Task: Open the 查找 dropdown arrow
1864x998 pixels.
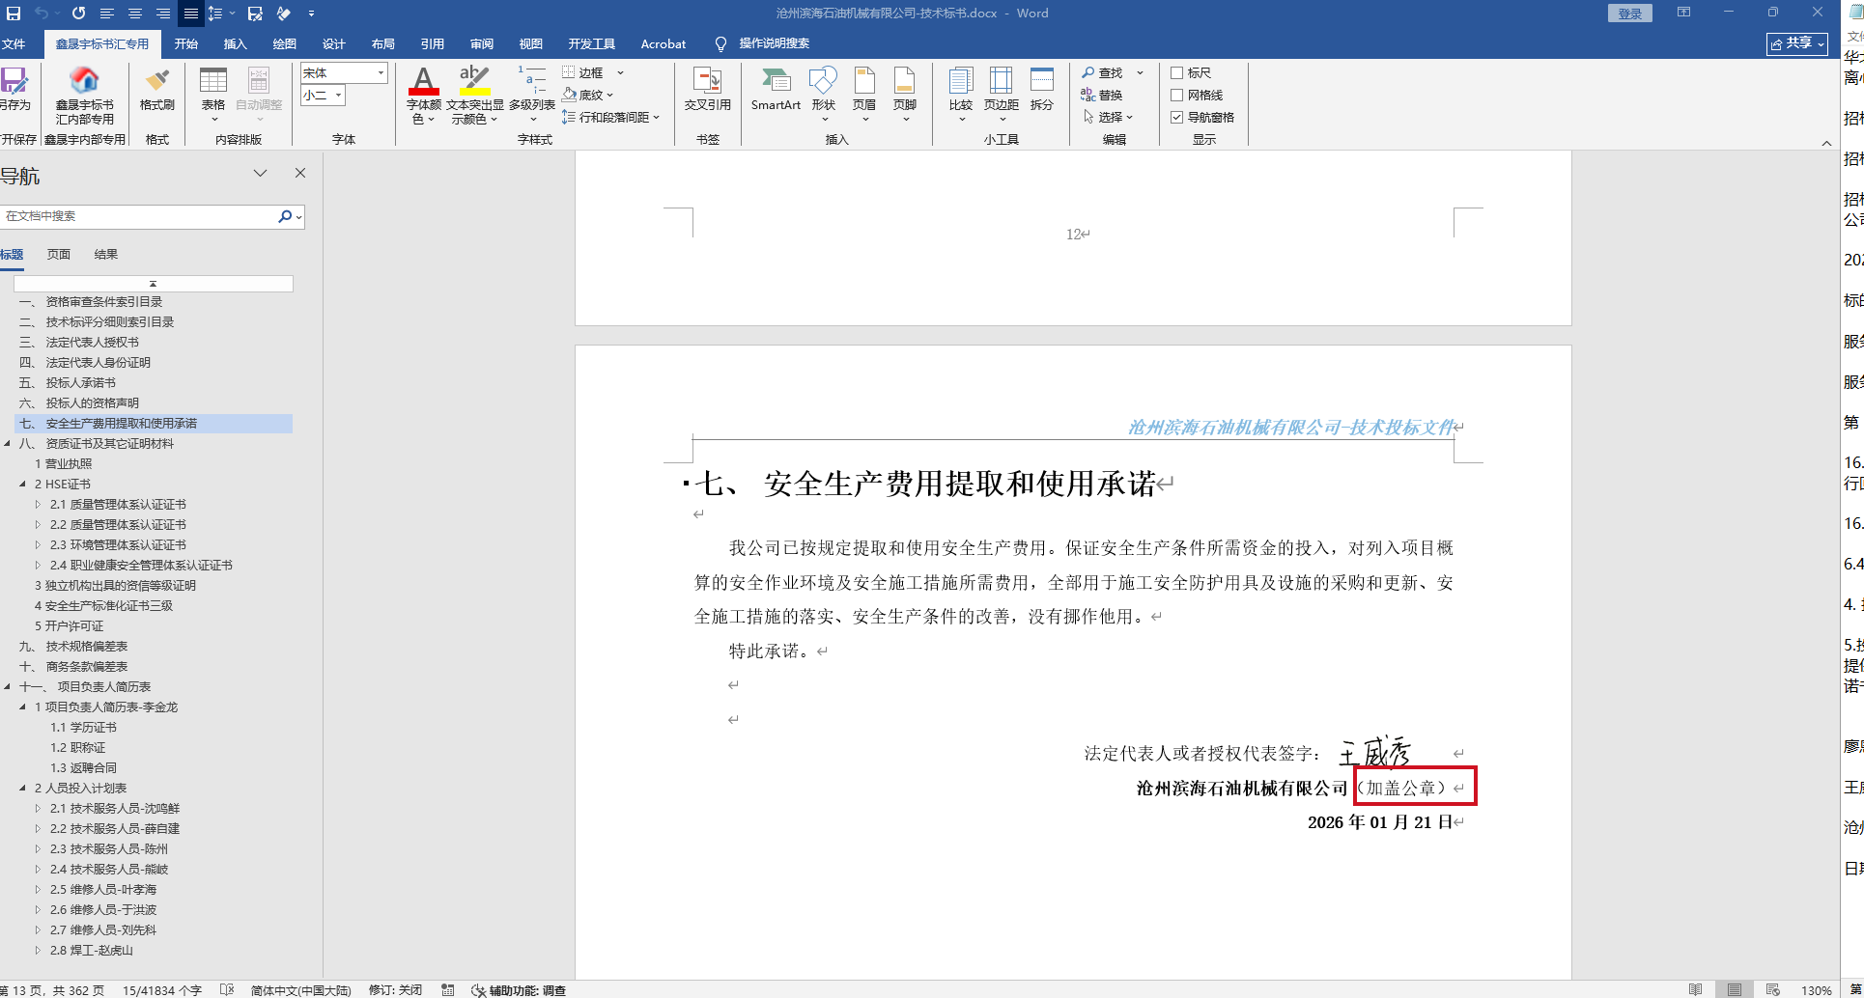Action: [1140, 72]
